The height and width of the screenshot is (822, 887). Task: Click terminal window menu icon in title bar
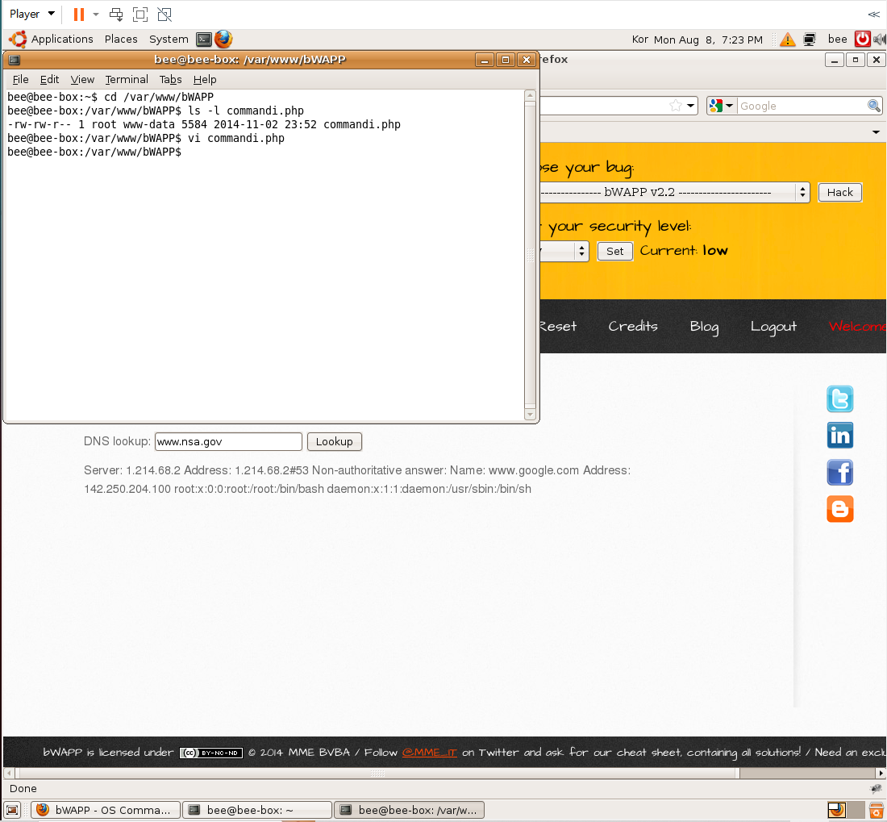point(15,60)
